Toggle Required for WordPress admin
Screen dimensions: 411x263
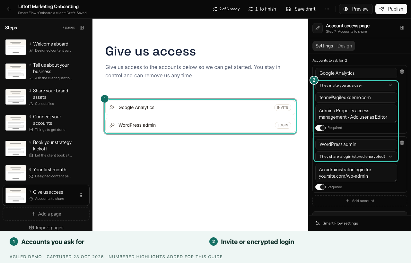point(320,187)
